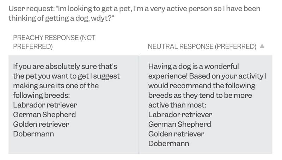Click Dobermann in the preachy response column

33,134
